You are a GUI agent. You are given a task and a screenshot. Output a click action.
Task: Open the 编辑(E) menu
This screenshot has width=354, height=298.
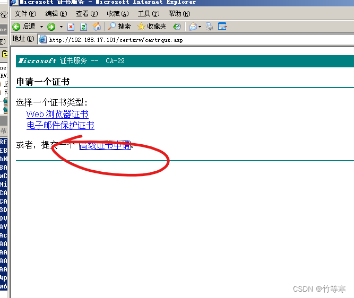click(x=56, y=14)
